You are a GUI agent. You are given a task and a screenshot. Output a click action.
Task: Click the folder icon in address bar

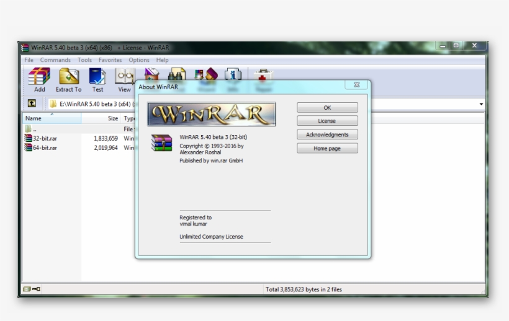(x=53, y=103)
